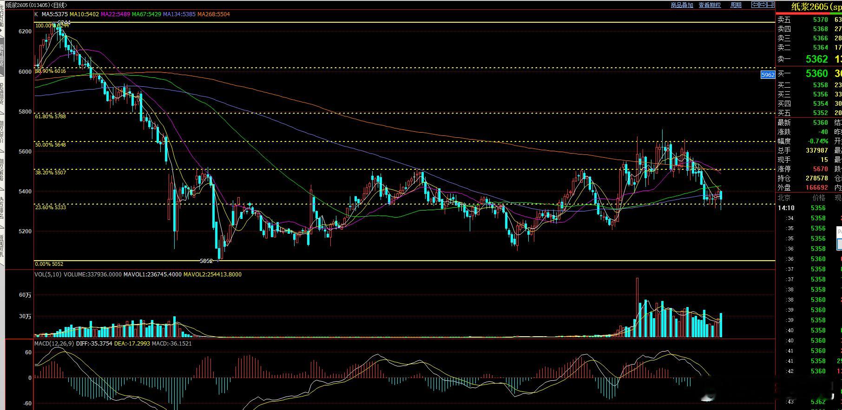The width and height of the screenshot is (842, 410).
Task: Click the MAVOL1:236745.4000 label
Action: [x=152, y=275]
